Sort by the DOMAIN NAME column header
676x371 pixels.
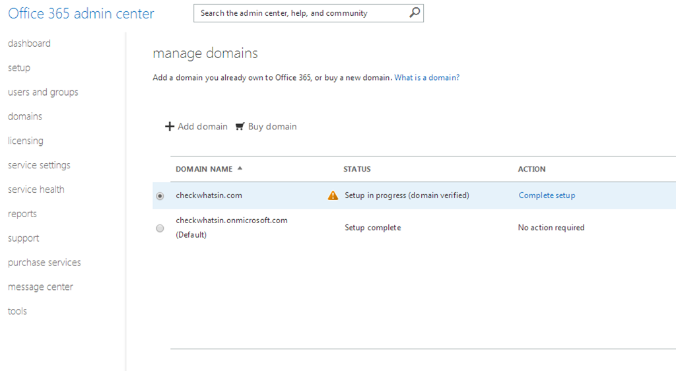(204, 169)
